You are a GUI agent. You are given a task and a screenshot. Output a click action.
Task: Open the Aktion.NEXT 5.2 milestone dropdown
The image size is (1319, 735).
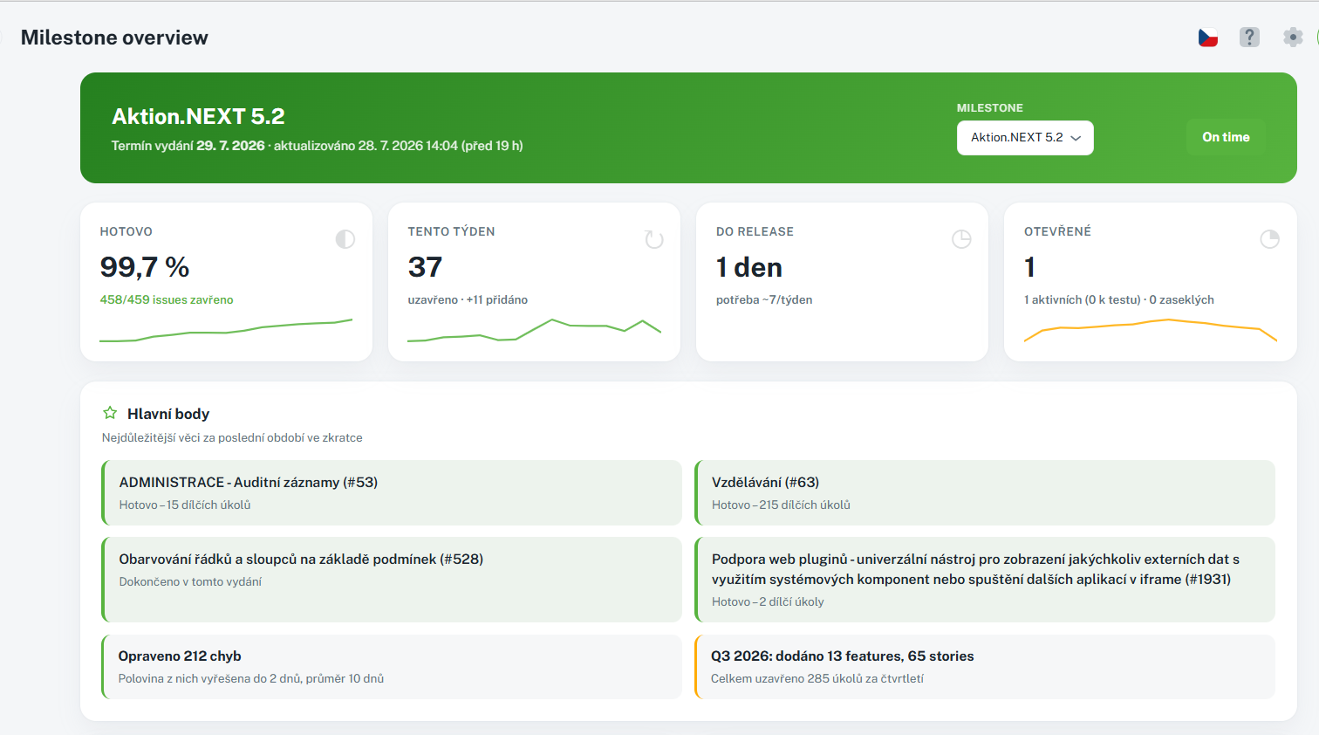point(1025,138)
